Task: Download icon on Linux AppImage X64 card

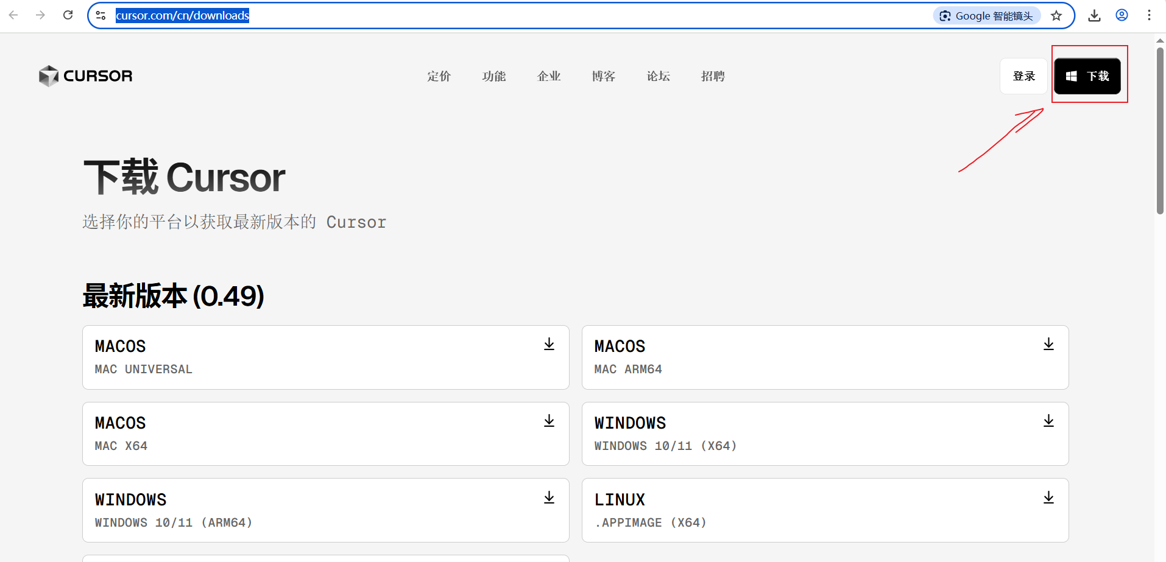Action: (1048, 498)
